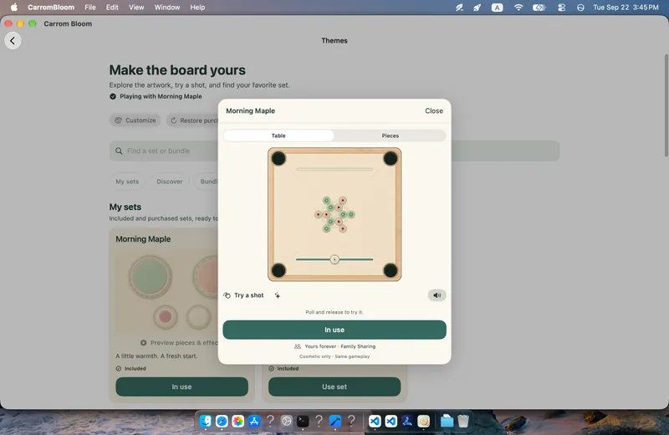Select the My sets filter chip
Image resolution: width=669 pixels, height=435 pixels.
click(x=127, y=182)
